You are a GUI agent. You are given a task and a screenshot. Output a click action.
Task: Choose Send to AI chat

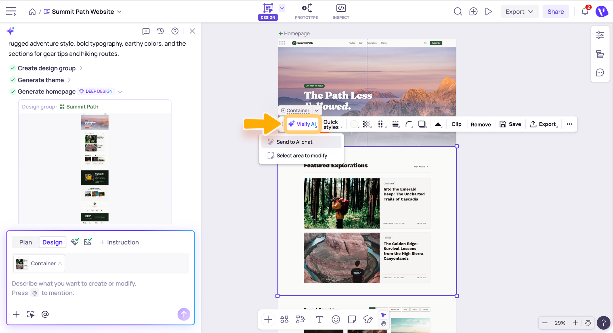click(x=301, y=142)
